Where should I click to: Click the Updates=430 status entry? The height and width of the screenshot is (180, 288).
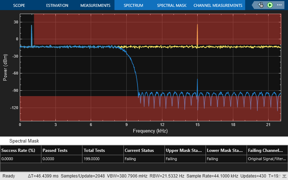(x=253, y=176)
